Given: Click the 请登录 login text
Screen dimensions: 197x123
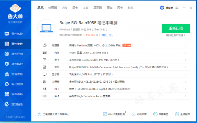Looking at the screenshot, I should tap(169, 8).
